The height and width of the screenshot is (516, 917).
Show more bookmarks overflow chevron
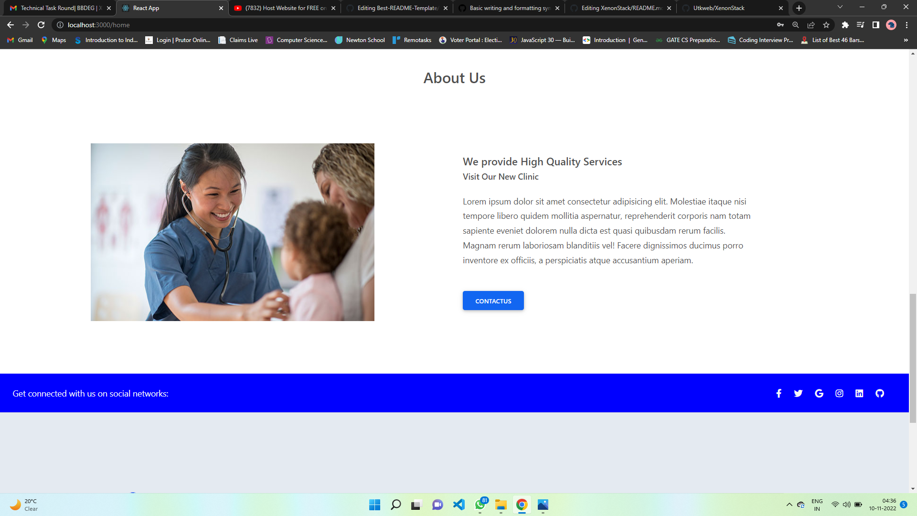point(906,40)
